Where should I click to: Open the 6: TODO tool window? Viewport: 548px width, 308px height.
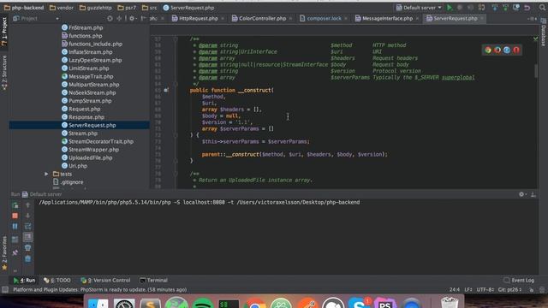tap(57, 280)
